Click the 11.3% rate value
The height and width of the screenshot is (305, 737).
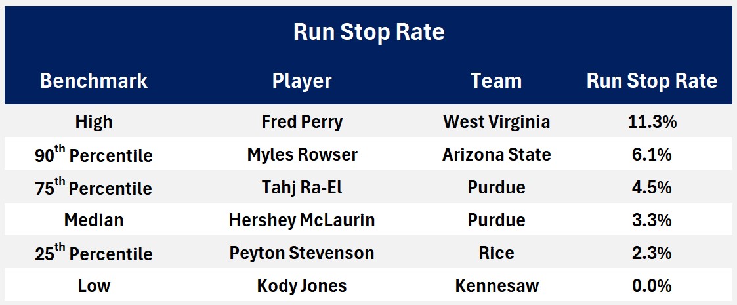[651, 122]
